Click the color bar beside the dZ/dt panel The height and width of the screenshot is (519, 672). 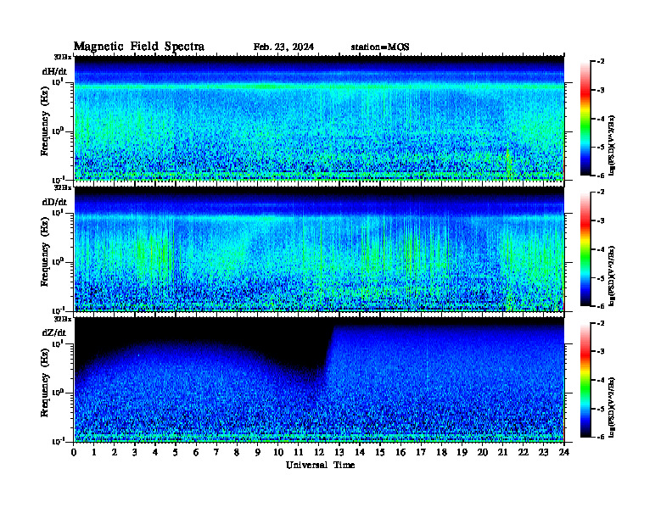click(x=585, y=380)
